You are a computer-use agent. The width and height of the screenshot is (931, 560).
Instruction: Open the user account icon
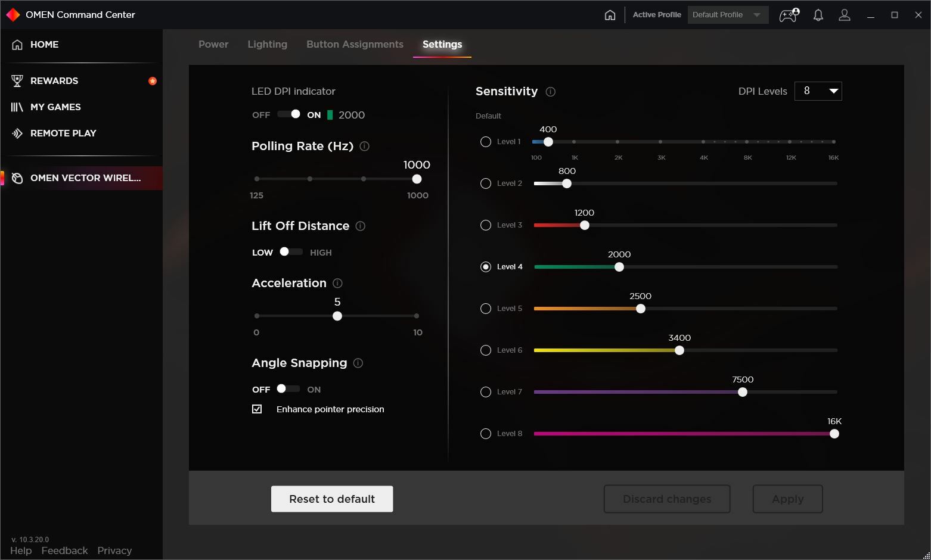(x=845, y=15)
